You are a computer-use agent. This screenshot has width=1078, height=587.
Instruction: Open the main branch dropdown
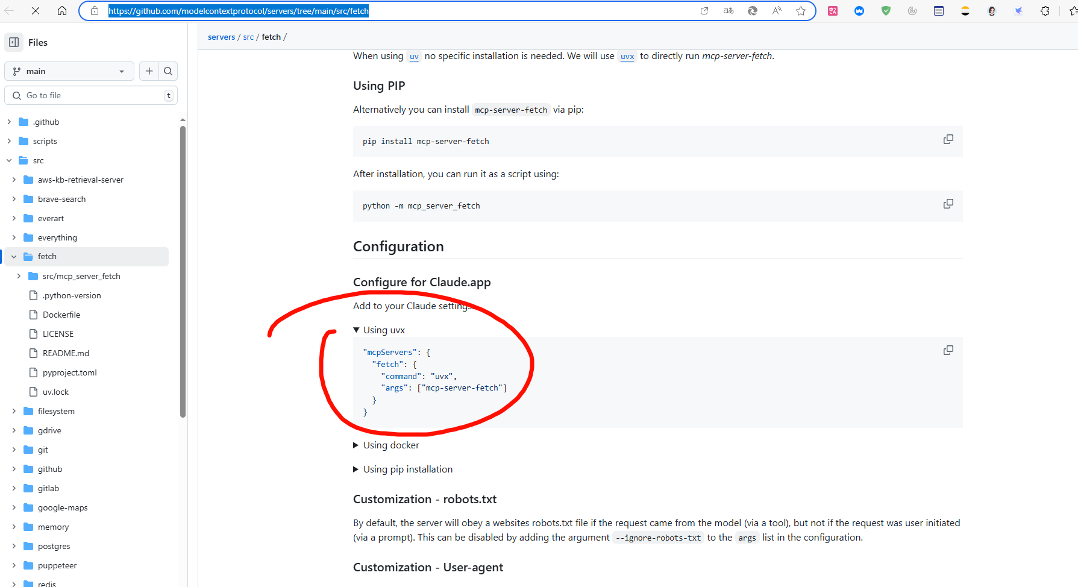coord(69,71)
